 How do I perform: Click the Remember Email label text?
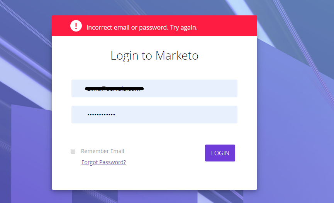coord(103,151)
